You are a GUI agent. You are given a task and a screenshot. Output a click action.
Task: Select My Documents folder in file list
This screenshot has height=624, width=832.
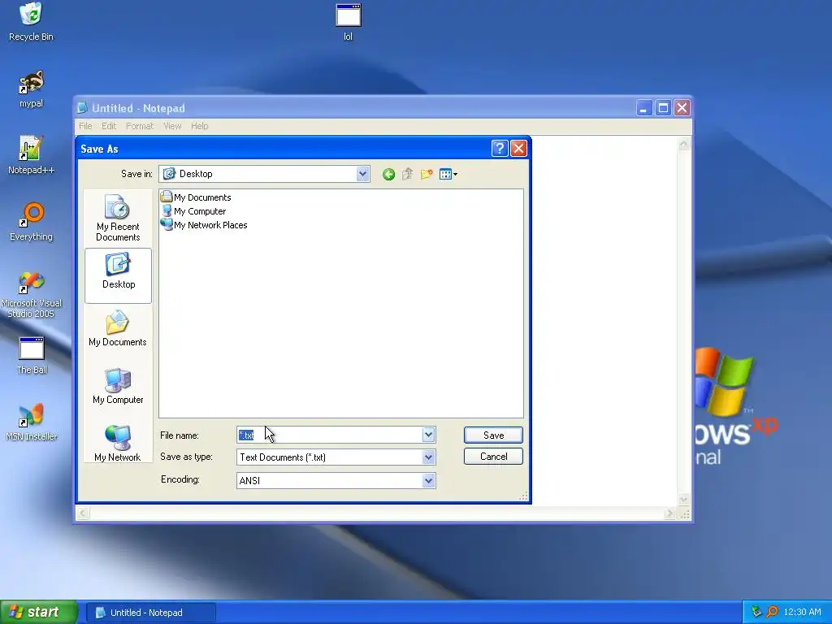tap(197, 197)
